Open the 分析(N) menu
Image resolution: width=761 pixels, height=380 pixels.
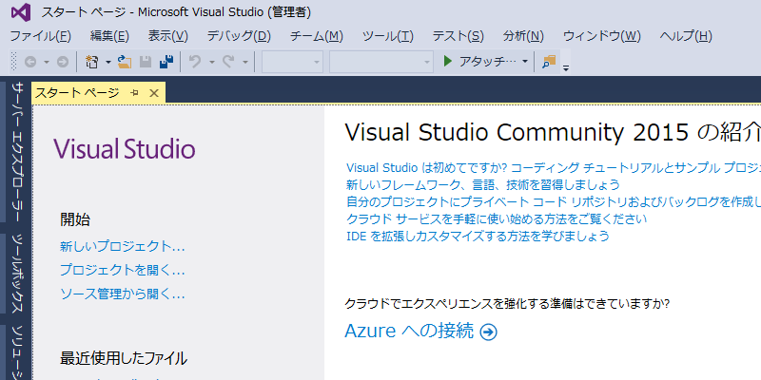(523, 36)
